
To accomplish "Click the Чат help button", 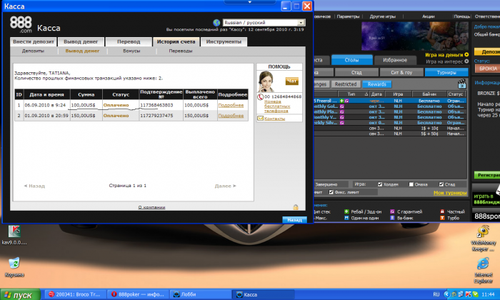I will 291,81.
